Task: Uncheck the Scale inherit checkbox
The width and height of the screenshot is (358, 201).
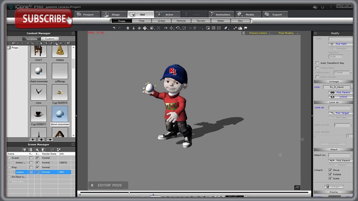Action: (330, 178)
